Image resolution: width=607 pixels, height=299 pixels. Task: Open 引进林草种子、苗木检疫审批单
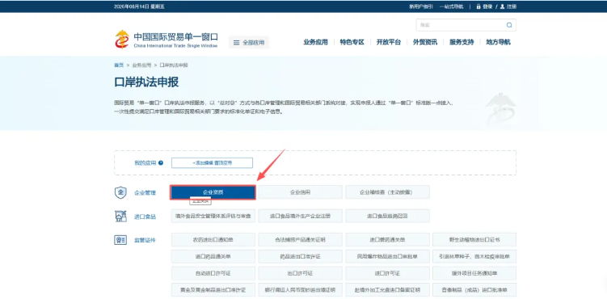pos(474,256)
